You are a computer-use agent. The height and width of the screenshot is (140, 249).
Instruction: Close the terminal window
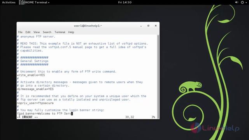tap(156, 26)
